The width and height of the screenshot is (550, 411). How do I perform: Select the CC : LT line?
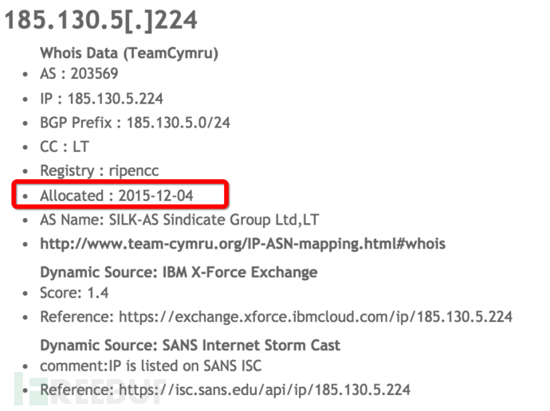coord(65,147)
